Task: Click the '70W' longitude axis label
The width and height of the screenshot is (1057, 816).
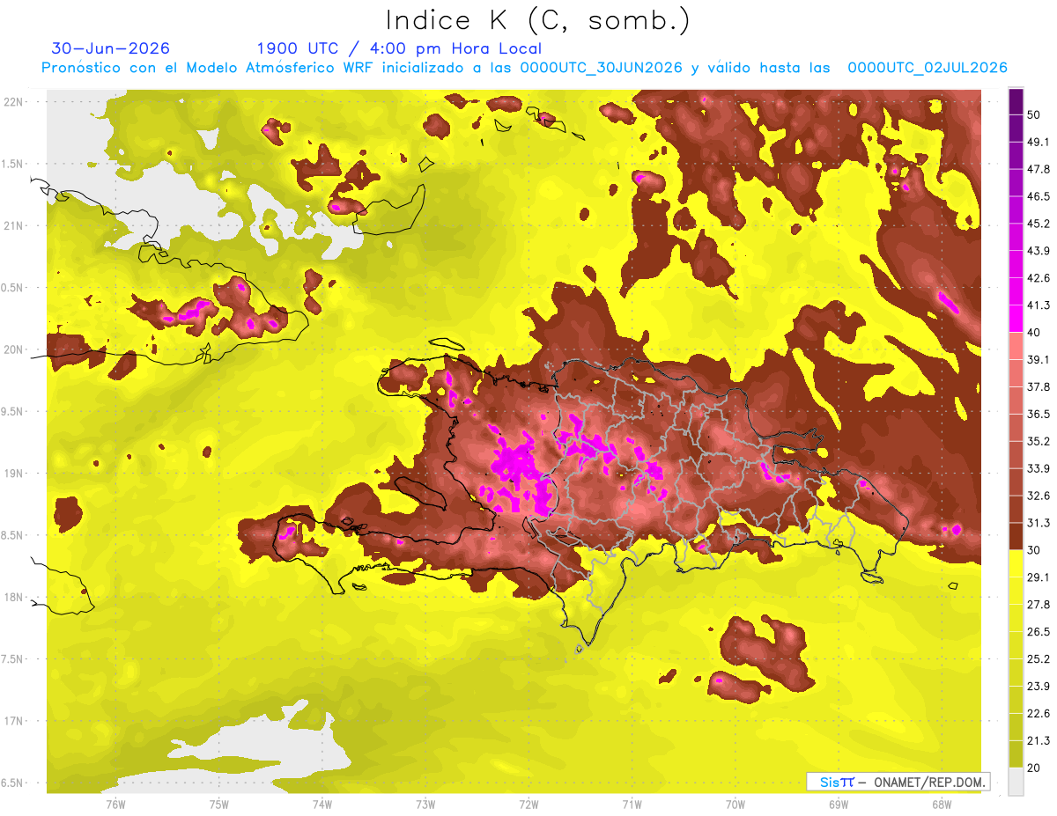Action: (735, 804)
